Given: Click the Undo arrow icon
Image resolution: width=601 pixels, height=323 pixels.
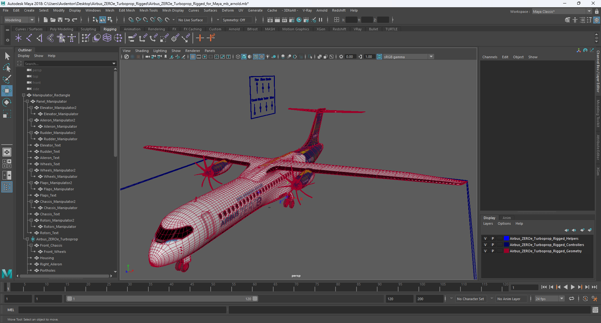Looking at the screenshot, I should (x=67, y=20).
